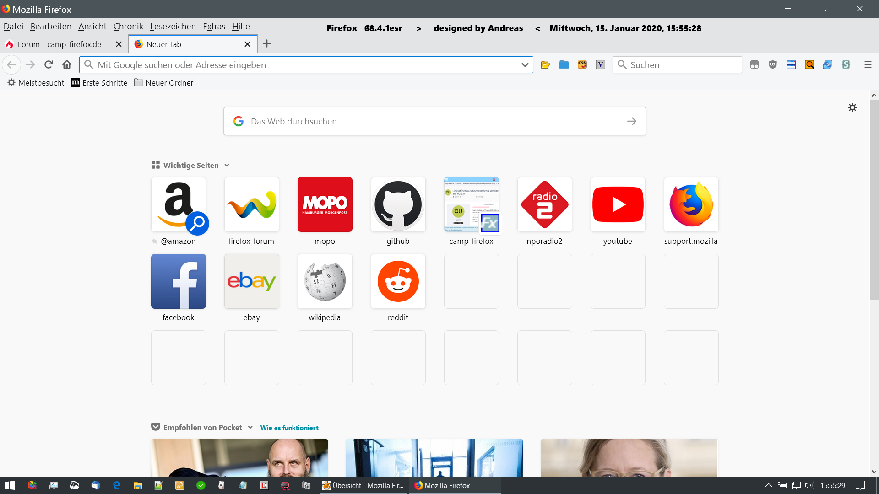Click the Edge icon in the taskbar
The height and width of the screenshot is (494, 879).
coord(117,485)
